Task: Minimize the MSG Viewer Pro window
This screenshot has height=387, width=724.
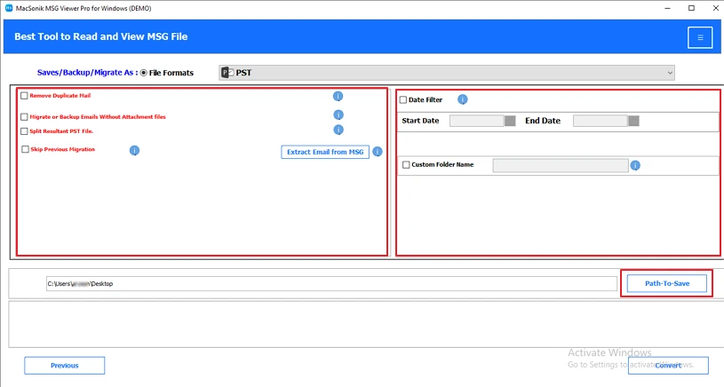Action: tap(667, 8)
